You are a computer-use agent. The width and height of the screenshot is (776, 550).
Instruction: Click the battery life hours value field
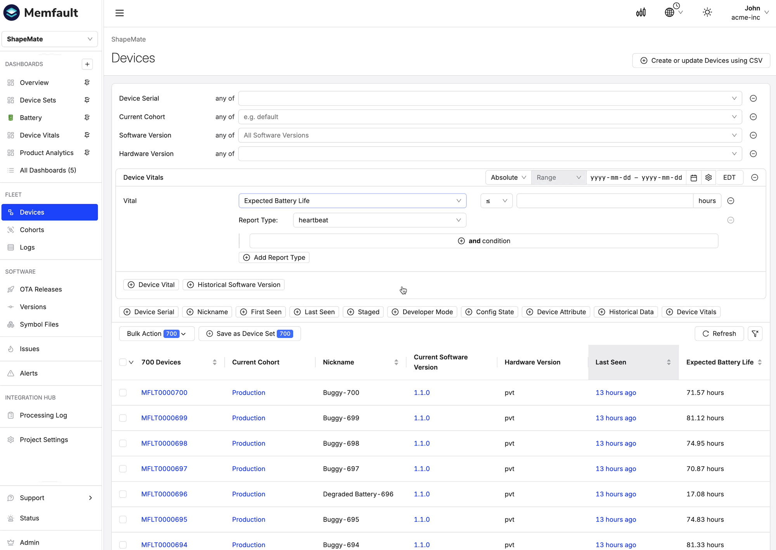pyautogui.click(x=605, y=201)
